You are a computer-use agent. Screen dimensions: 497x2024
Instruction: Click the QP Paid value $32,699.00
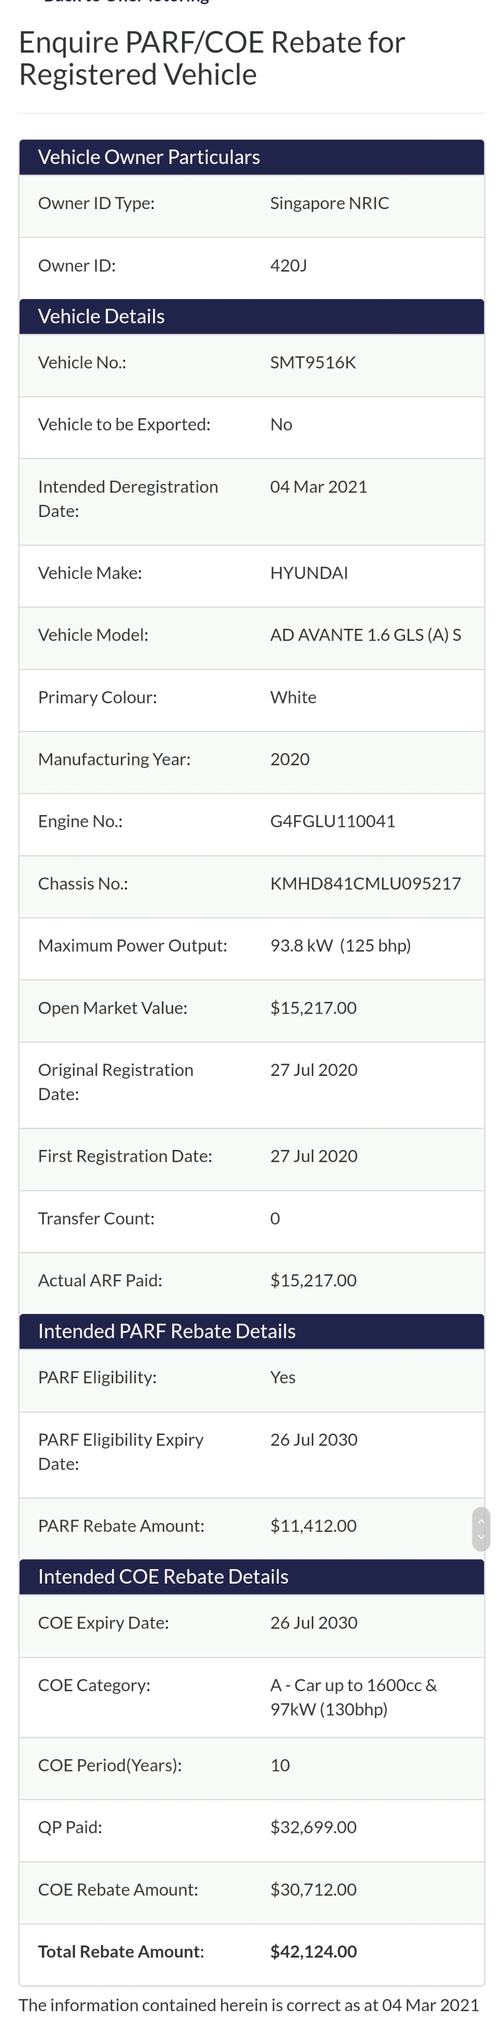point(313,1827)
